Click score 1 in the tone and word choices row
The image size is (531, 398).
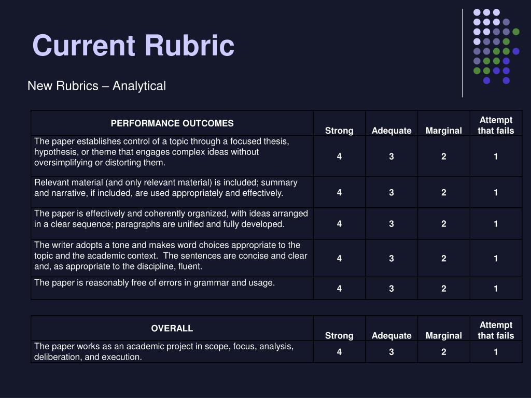[496, 259]
